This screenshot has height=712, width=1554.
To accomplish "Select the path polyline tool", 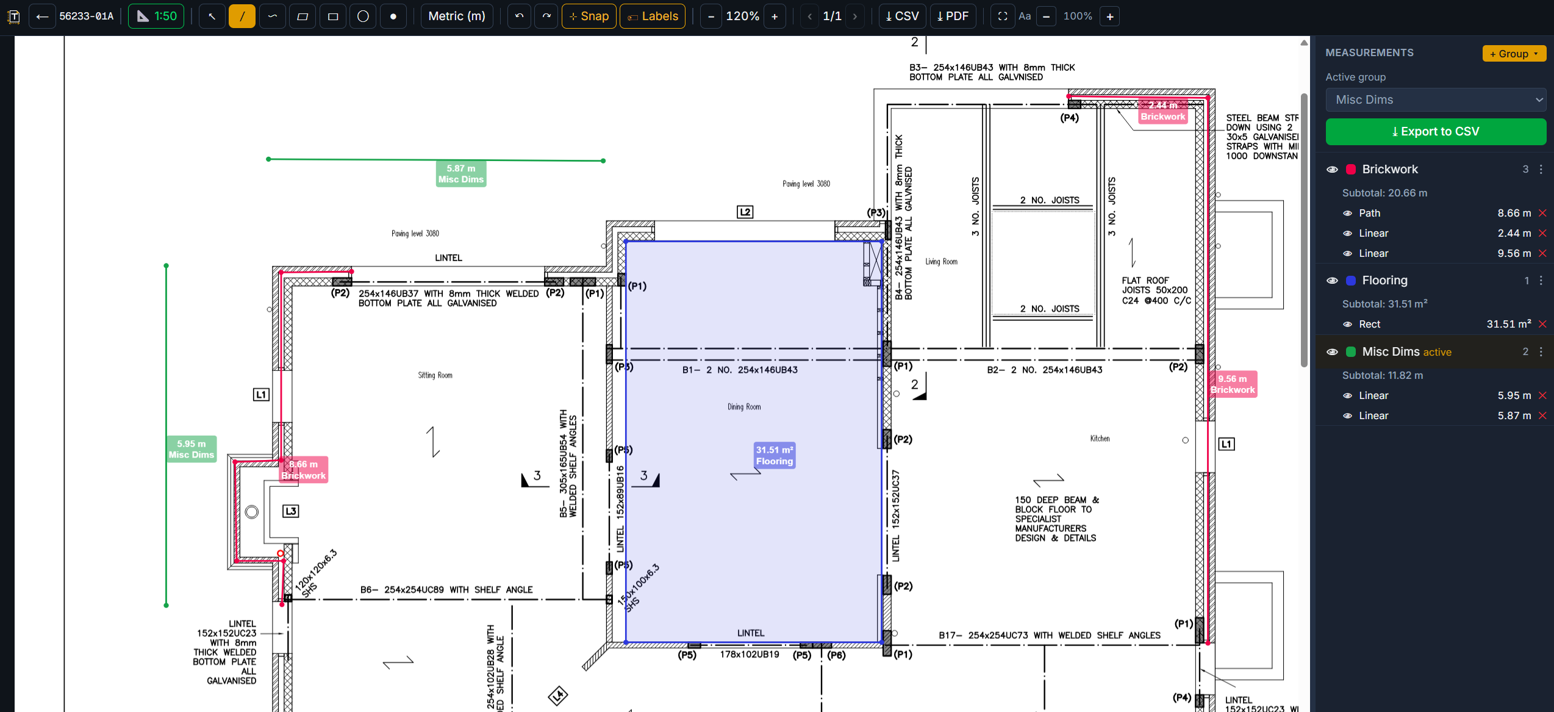I will coord(273,16).
